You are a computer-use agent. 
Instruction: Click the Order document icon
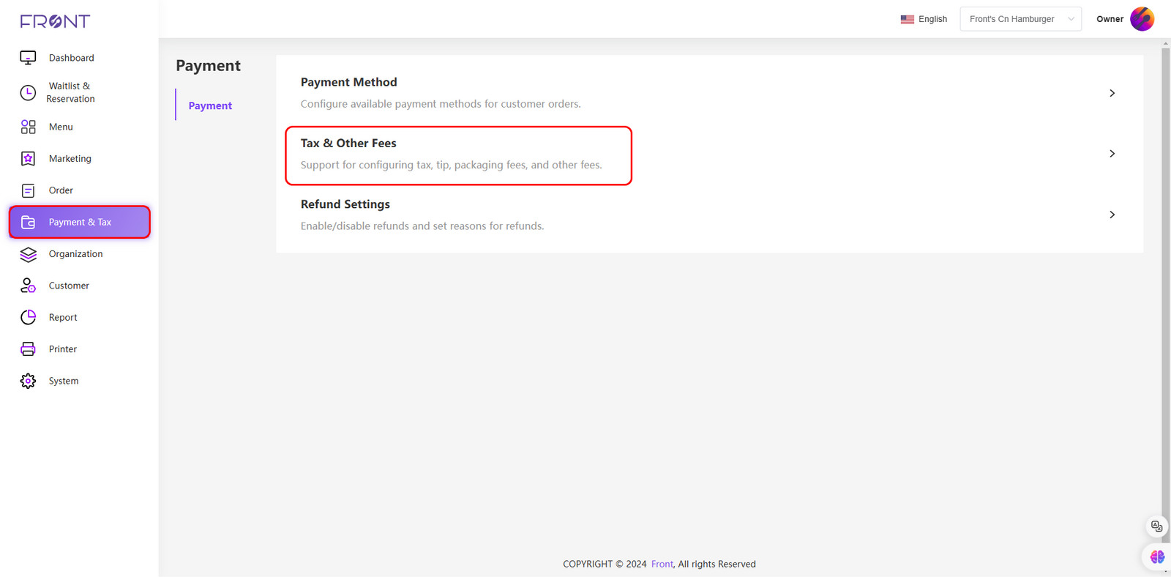28,190
